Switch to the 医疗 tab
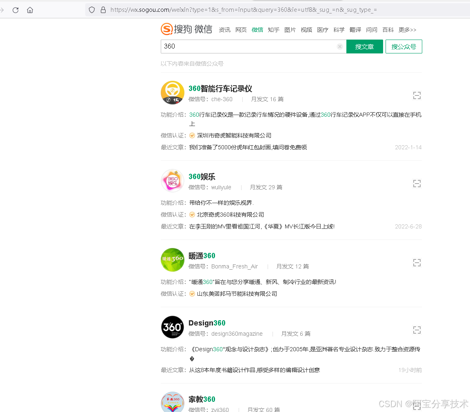 [323, 30]
